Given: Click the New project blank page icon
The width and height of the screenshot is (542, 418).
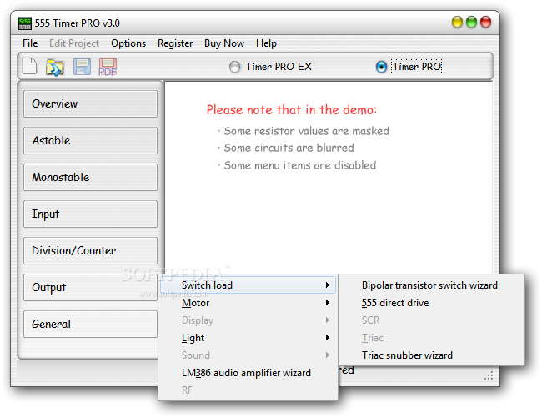Looking at the screenshot, I should [30, 66].
